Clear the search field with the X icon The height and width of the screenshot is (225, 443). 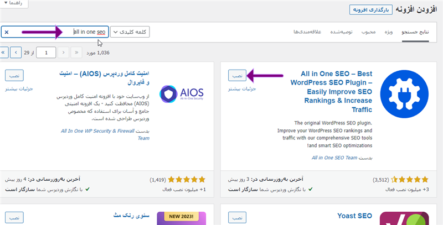pos(7,32)
